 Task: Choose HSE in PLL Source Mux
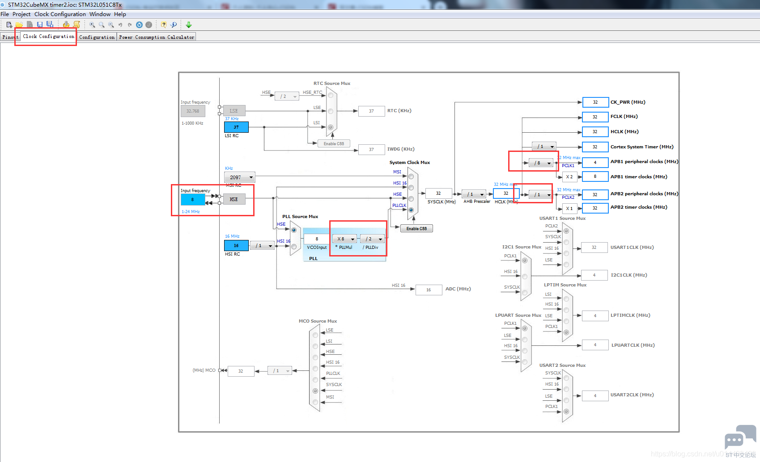pyautogui.click(x=294, y=230)
